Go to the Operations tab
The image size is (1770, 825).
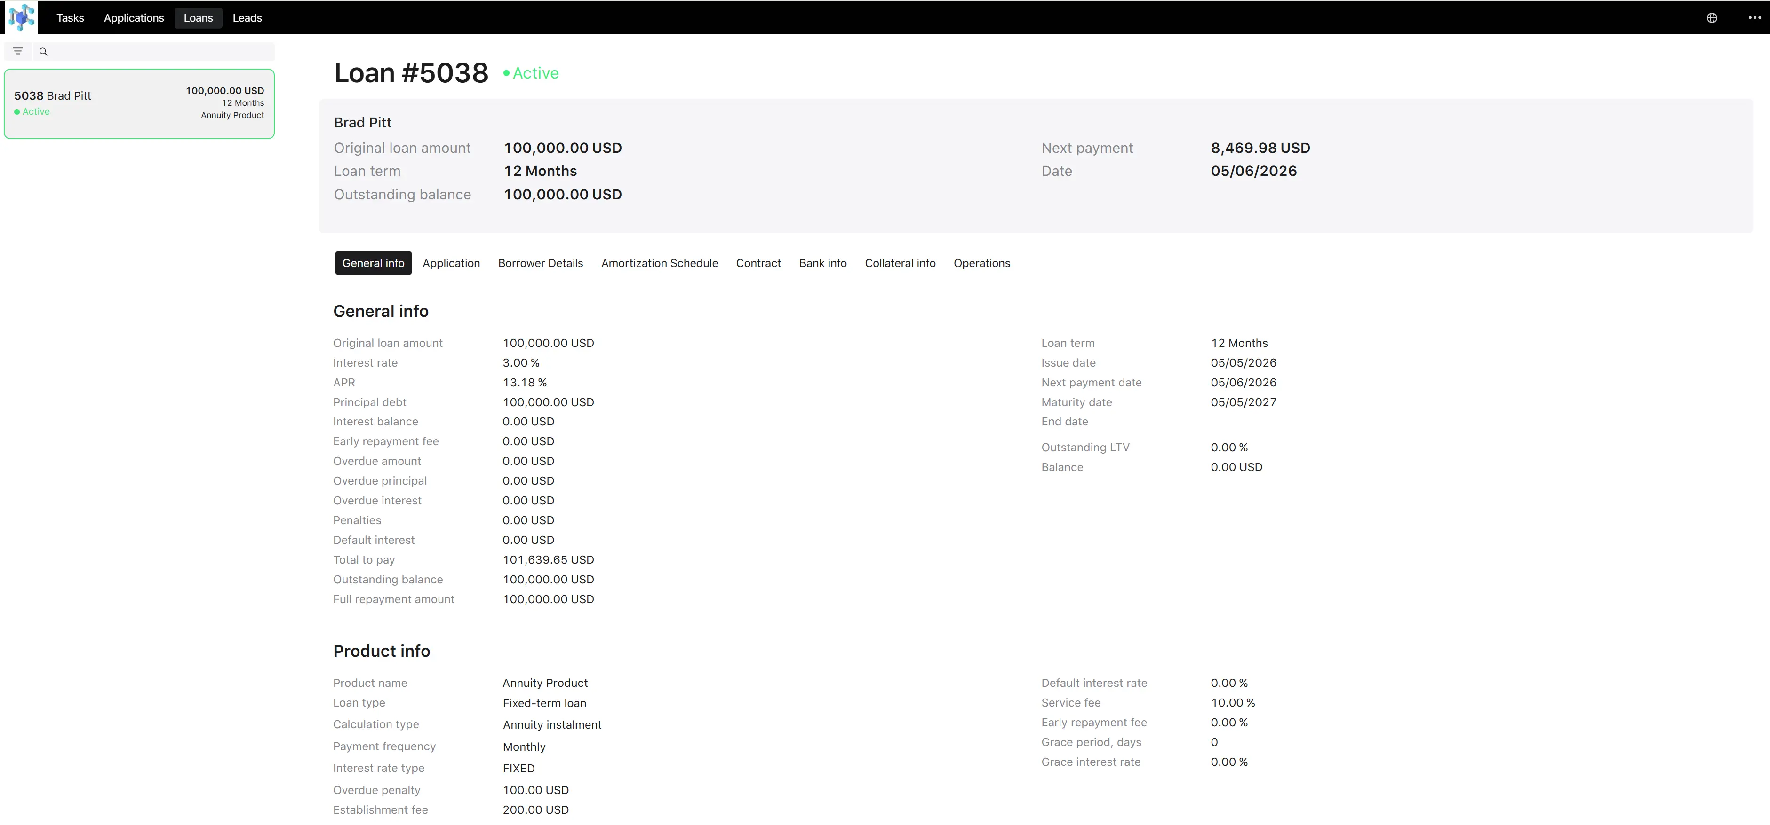[981, 263]
